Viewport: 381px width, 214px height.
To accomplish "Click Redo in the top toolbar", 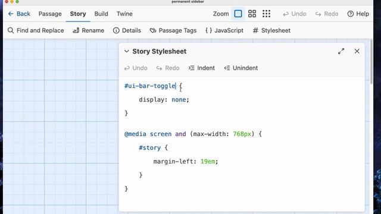I will point(327,14).
